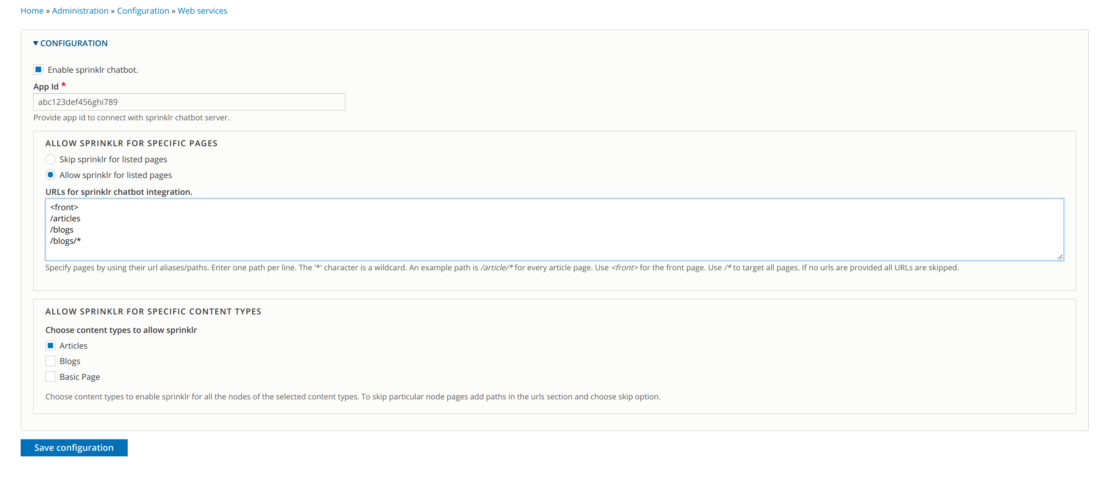Click the CONFIGURATION fieldset heading

point(73,43)
